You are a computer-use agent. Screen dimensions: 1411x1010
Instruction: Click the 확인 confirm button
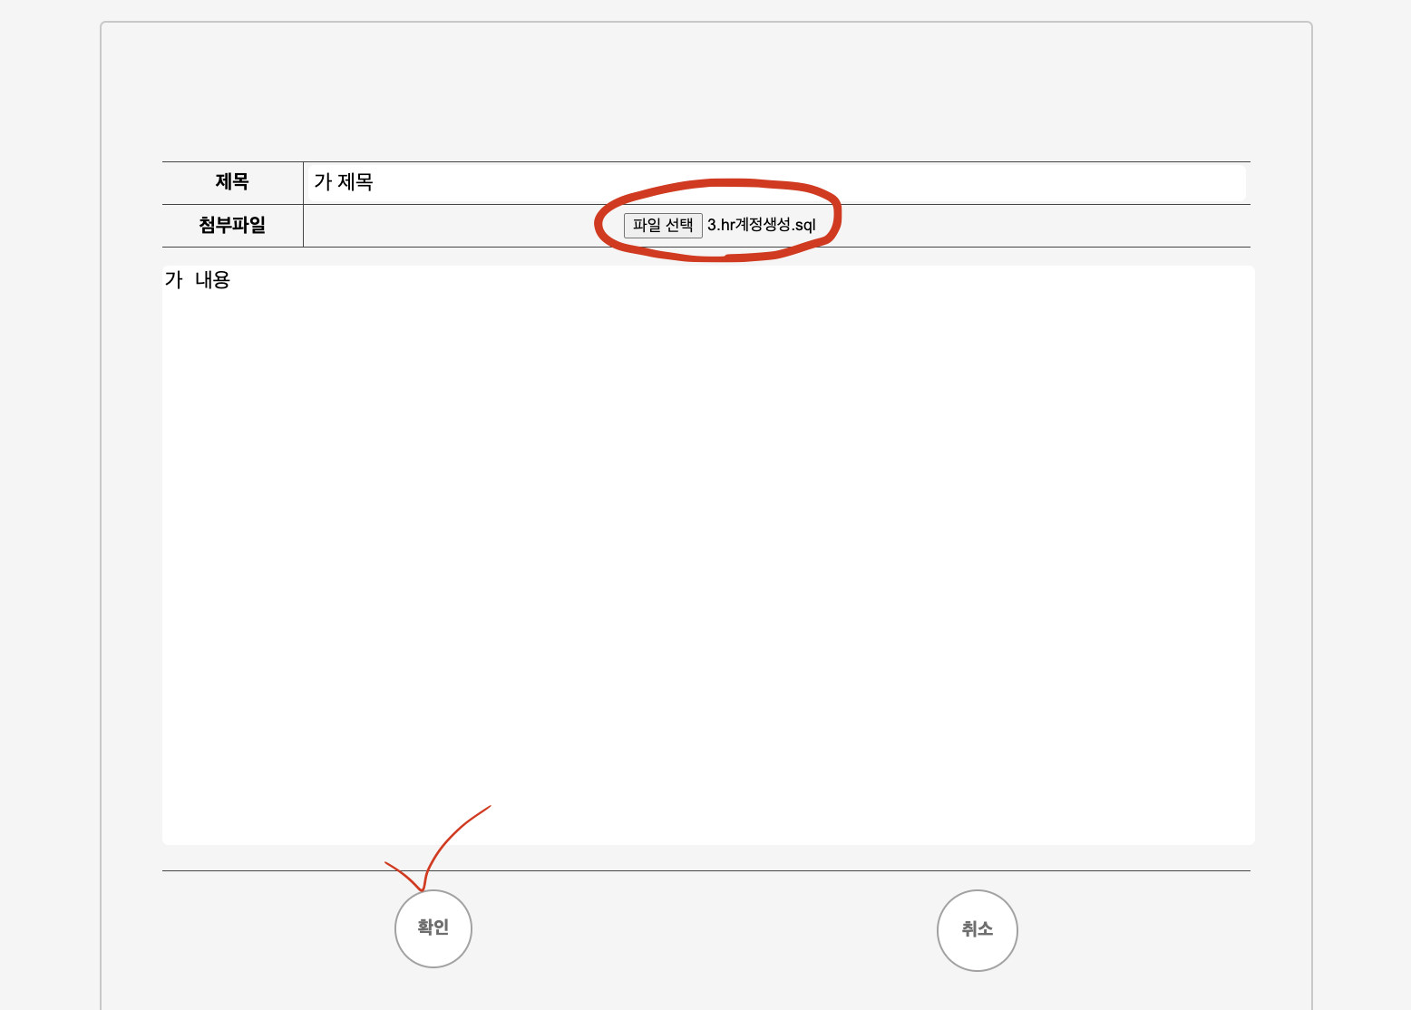tap(433, 928)
